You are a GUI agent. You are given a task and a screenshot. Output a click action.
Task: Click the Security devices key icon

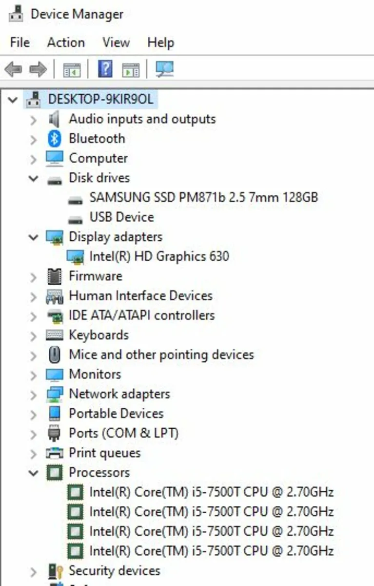coord(54,571)
